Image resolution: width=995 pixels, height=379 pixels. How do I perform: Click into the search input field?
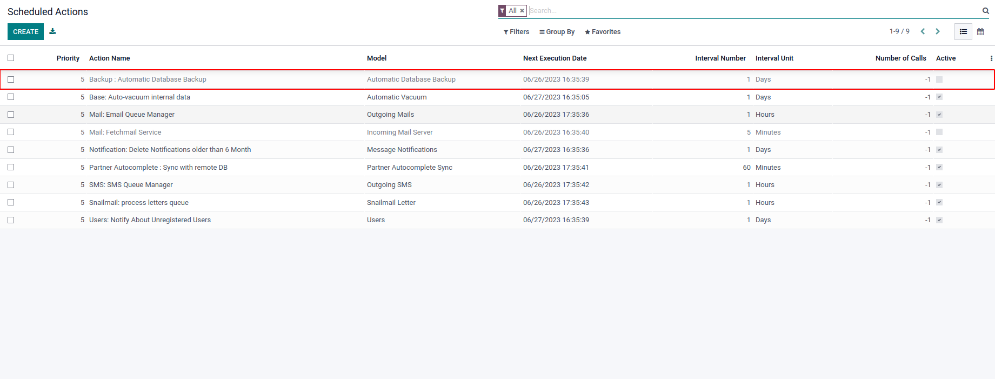[751, 11]
